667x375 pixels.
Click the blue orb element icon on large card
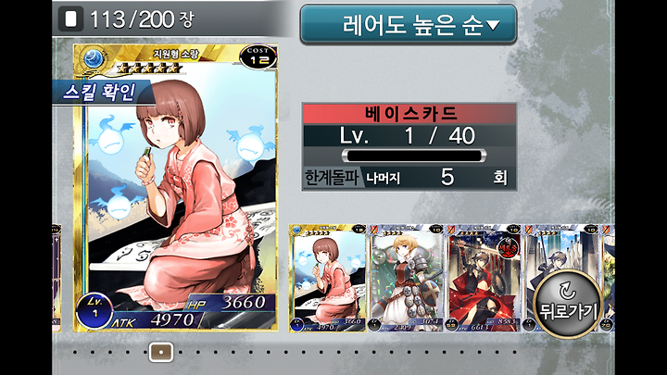(x=94, y=58)
